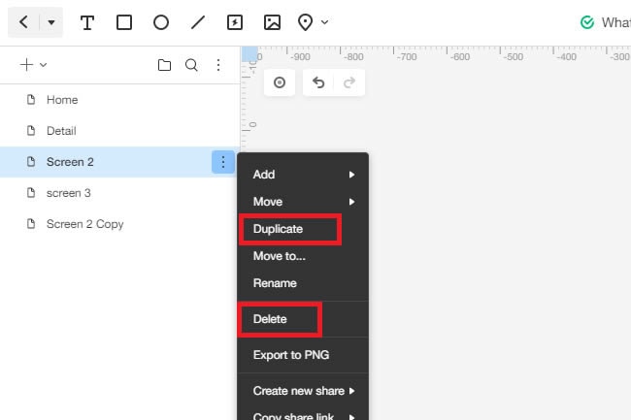The height and width of the screenshot is (420, 631).
Task: Choose Duplicate from the context menu
Action: [303, 229]
